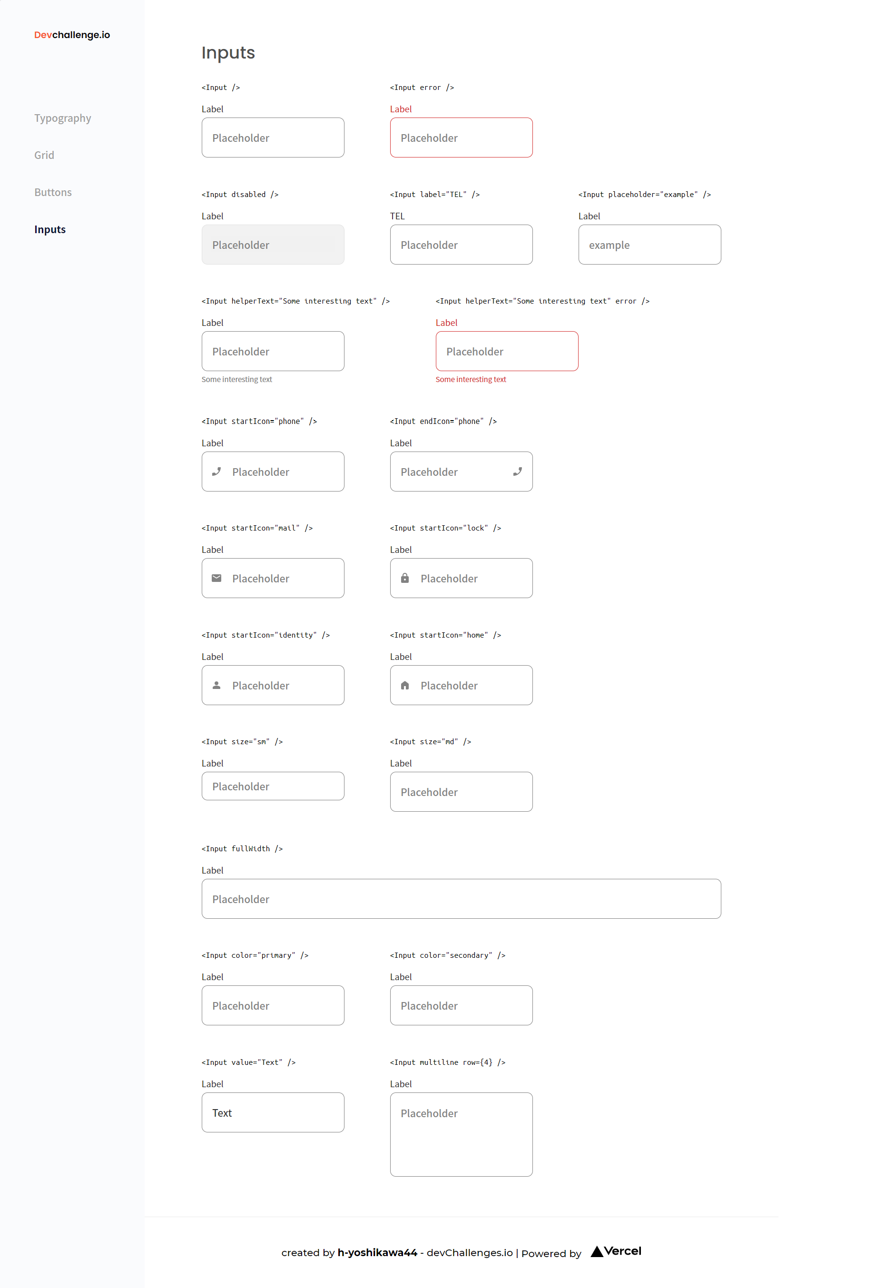Open the Typography page in sidebar

pyautogui.click(x=63, y=118)
